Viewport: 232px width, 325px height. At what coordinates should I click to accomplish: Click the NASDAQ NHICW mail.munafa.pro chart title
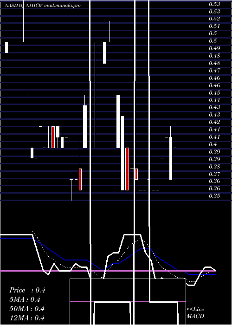tap(43, 6)
